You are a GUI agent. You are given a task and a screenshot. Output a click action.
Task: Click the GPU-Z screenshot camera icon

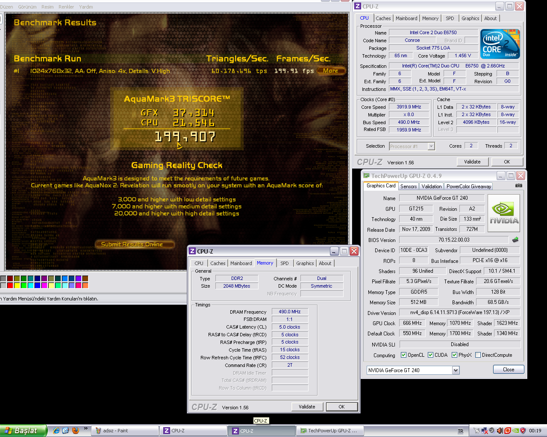click(518, 186)
